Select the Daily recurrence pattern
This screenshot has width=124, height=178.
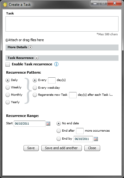point(8,80)
